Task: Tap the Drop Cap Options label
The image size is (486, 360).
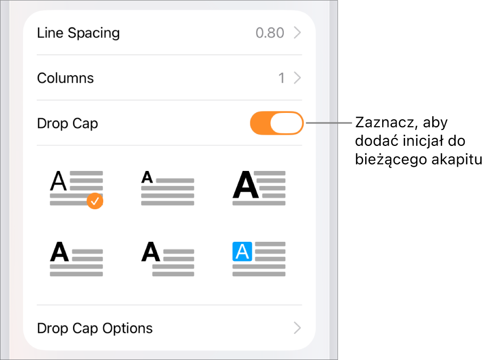Action: pyautogui.click(x=95, y=328)
